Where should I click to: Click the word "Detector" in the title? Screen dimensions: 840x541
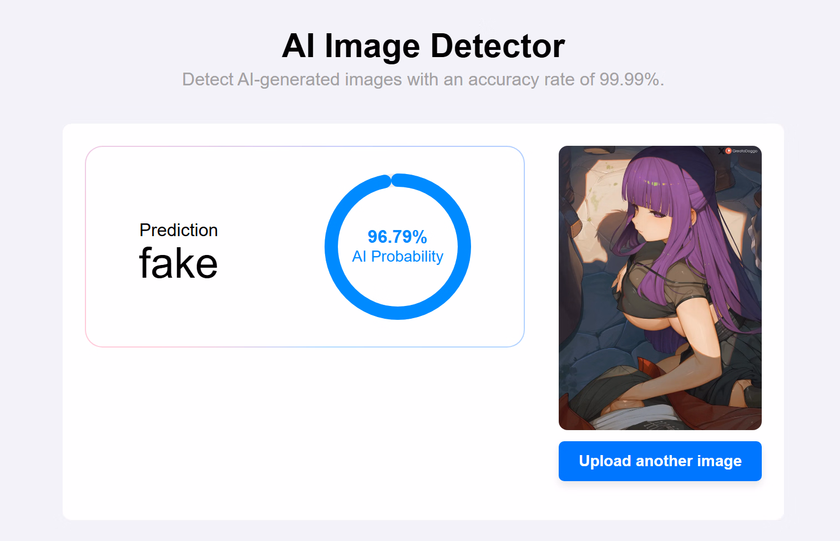tap(497, 45)
